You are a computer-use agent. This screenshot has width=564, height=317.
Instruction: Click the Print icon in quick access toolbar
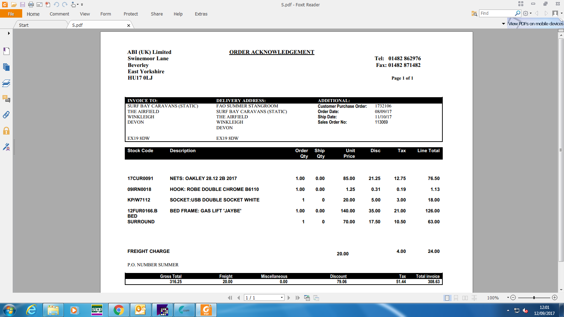[x=31, y=5]
